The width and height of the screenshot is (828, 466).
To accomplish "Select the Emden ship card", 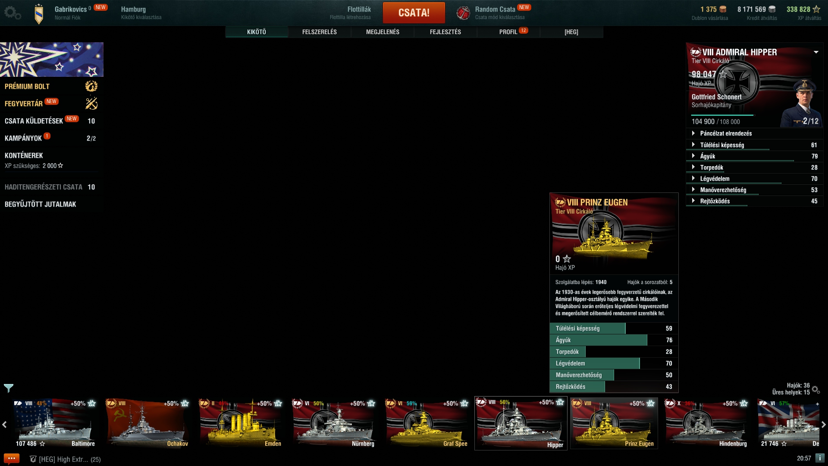I will tap(241, 423).
